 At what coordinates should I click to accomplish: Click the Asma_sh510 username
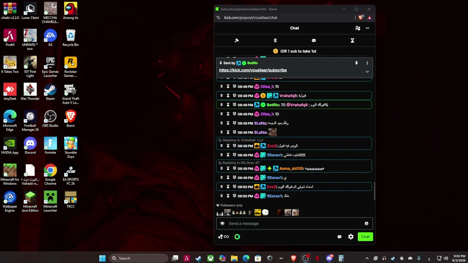tap(291, 168)
